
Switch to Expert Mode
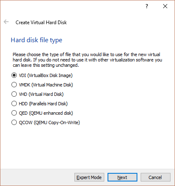click(x=89, y=177)
